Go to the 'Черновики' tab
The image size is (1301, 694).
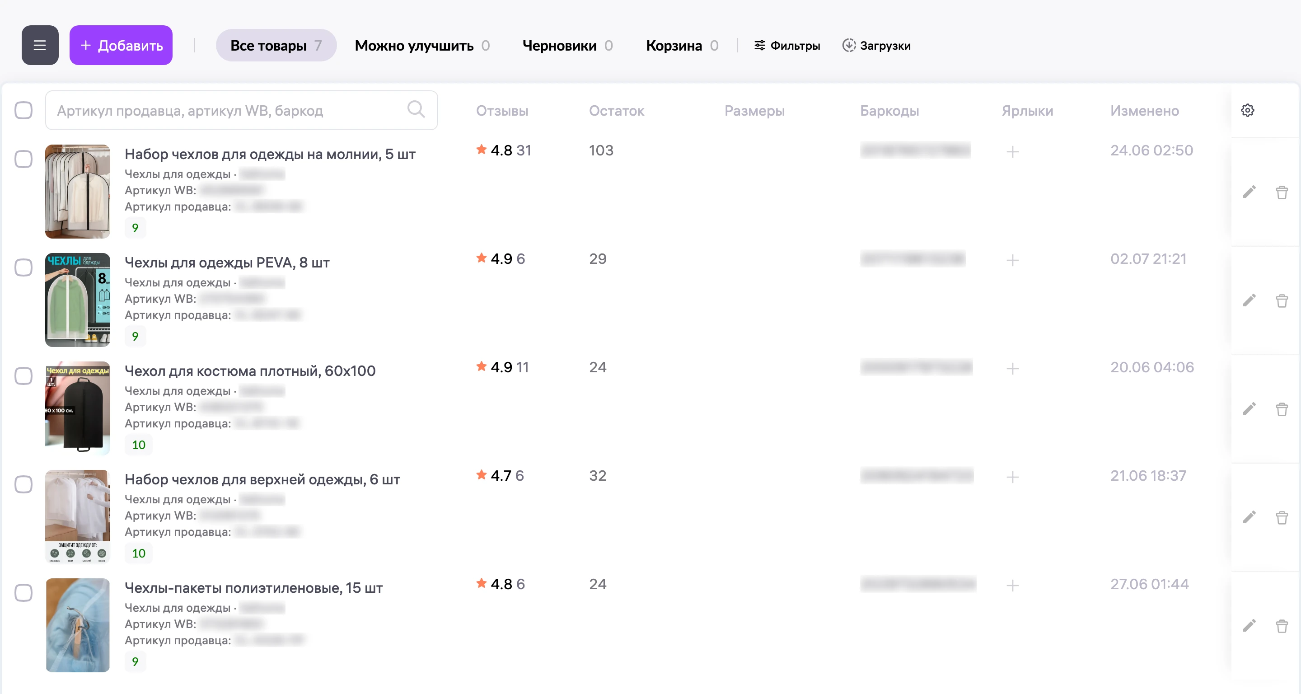click(x=568, y=46)
